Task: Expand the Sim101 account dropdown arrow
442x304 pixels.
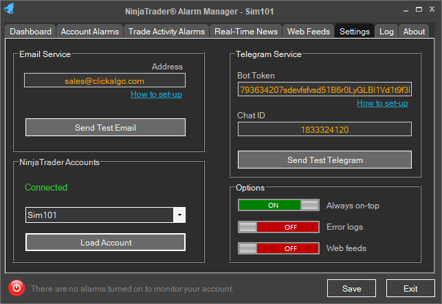Action: [x=179, y=215]
